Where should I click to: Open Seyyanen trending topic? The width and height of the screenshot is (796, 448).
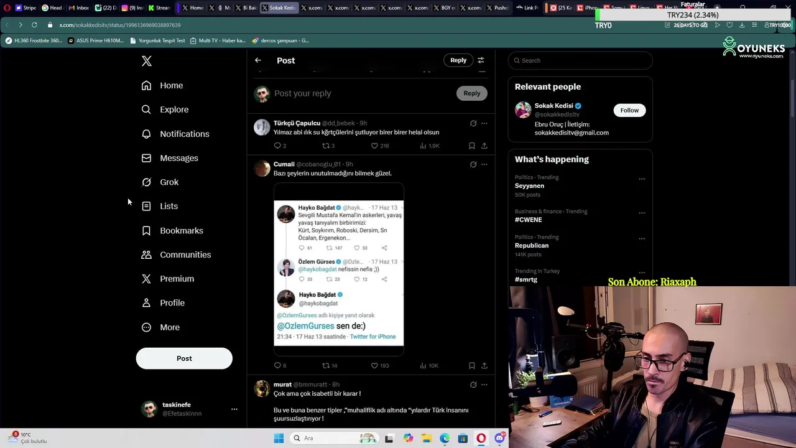(x=529, y=186)
